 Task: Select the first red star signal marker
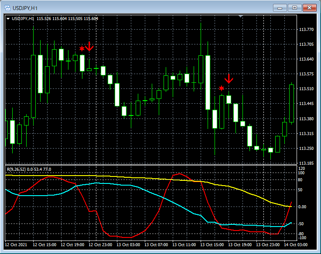tap(82, 49)
